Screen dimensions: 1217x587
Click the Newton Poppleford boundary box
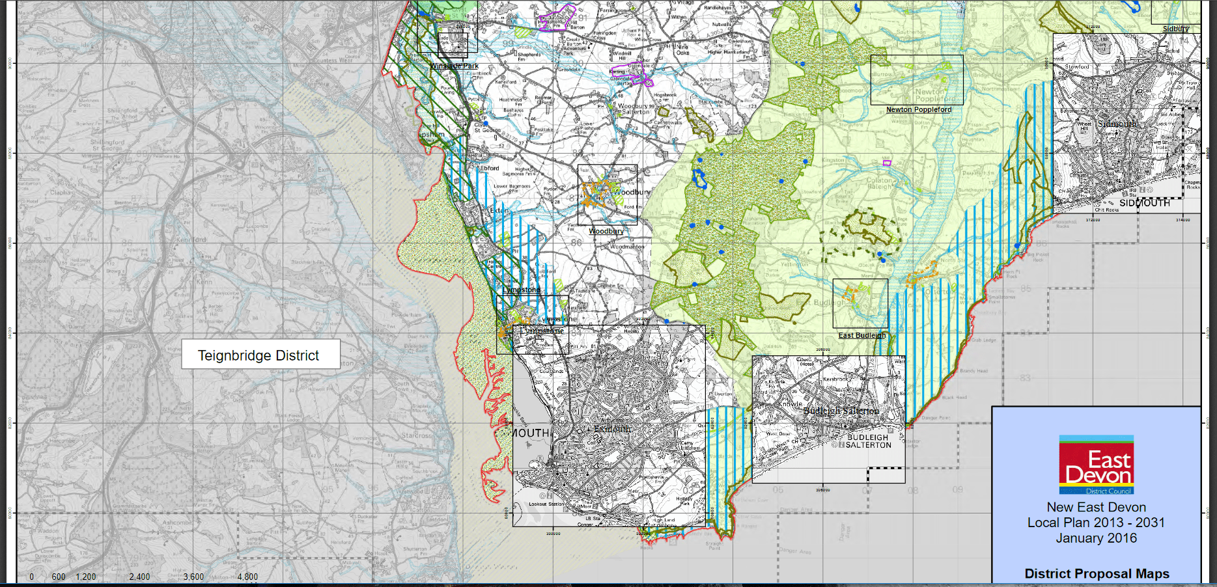pos(916,79)
